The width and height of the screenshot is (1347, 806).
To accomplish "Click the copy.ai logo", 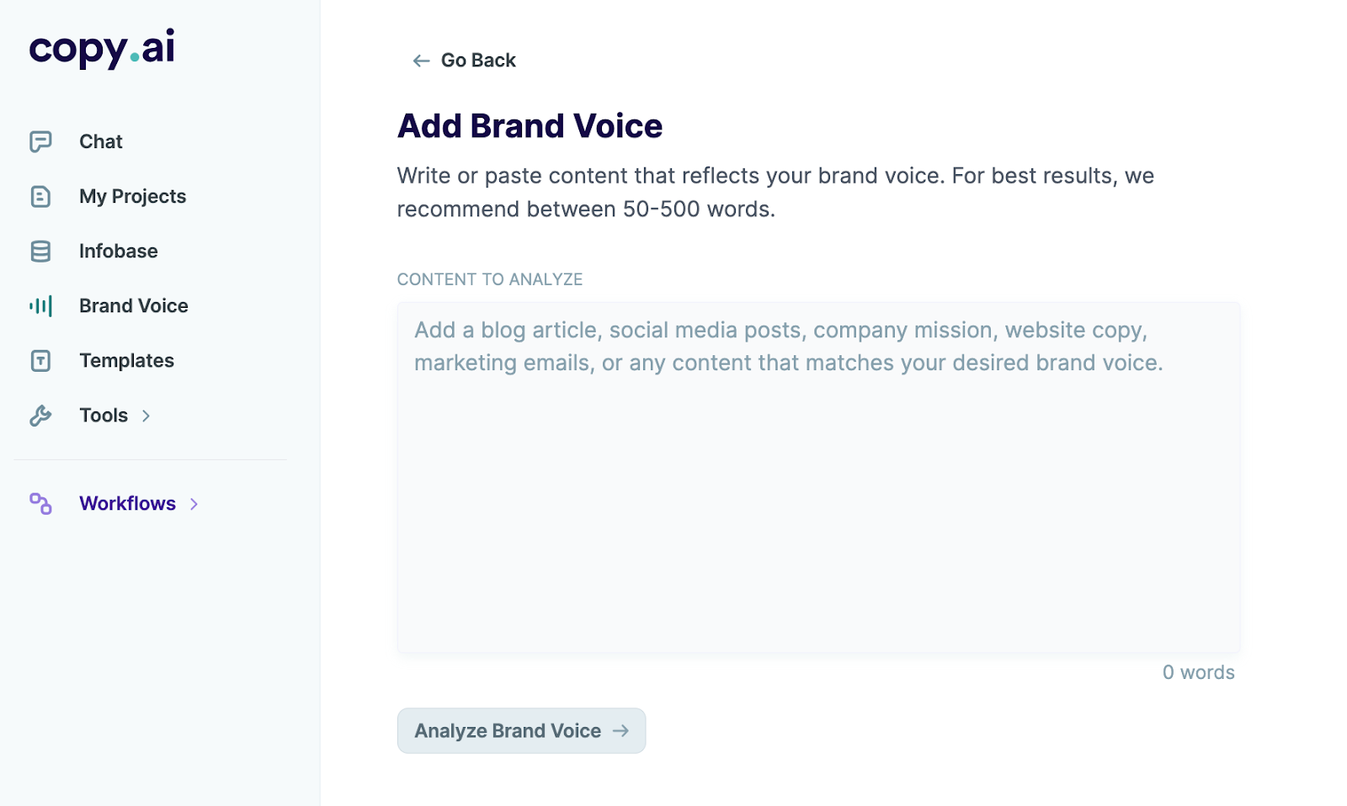I will [101, 49].
